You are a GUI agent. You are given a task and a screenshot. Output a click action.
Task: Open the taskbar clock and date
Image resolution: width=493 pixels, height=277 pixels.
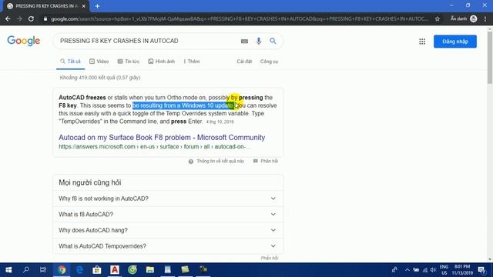[x=462, y=270]
